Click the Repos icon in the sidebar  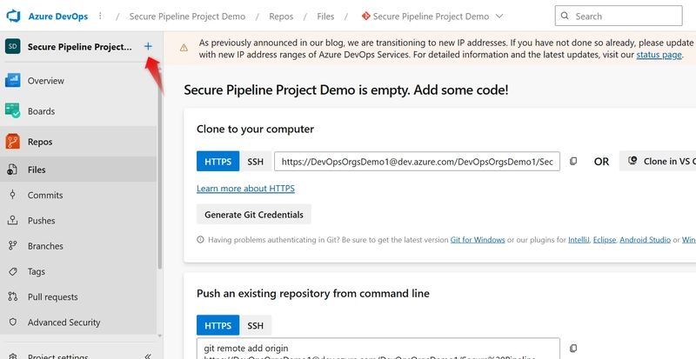point(13,142)
